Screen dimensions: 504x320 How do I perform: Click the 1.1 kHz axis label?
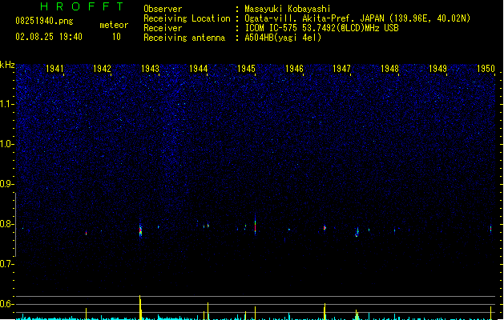pos(6,104)
